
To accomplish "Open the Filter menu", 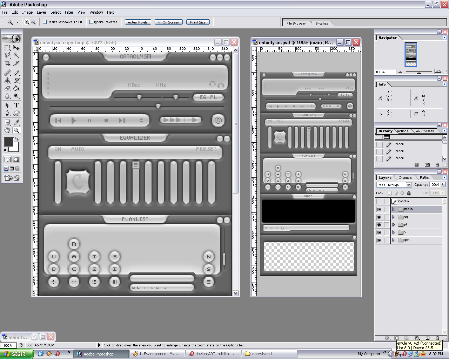I will click(69, 12).
